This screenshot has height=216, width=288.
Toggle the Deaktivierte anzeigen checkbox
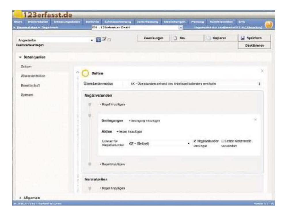(x=109, y=40)
